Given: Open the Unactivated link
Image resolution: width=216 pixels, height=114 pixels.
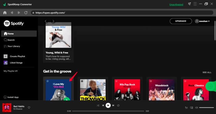Looking at the screenshot, I should (176, 5).
